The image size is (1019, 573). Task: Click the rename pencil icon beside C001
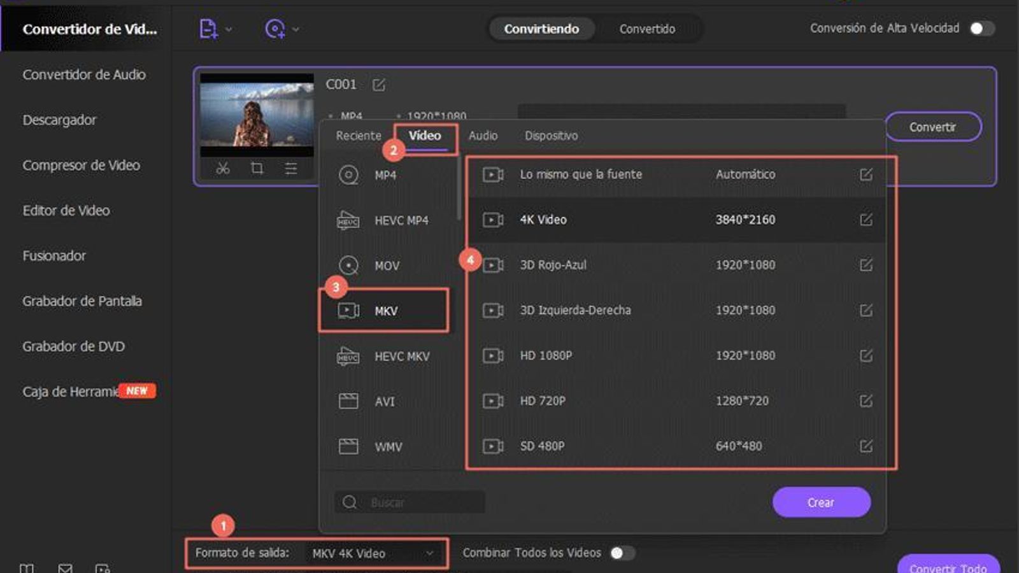point(379,85)
